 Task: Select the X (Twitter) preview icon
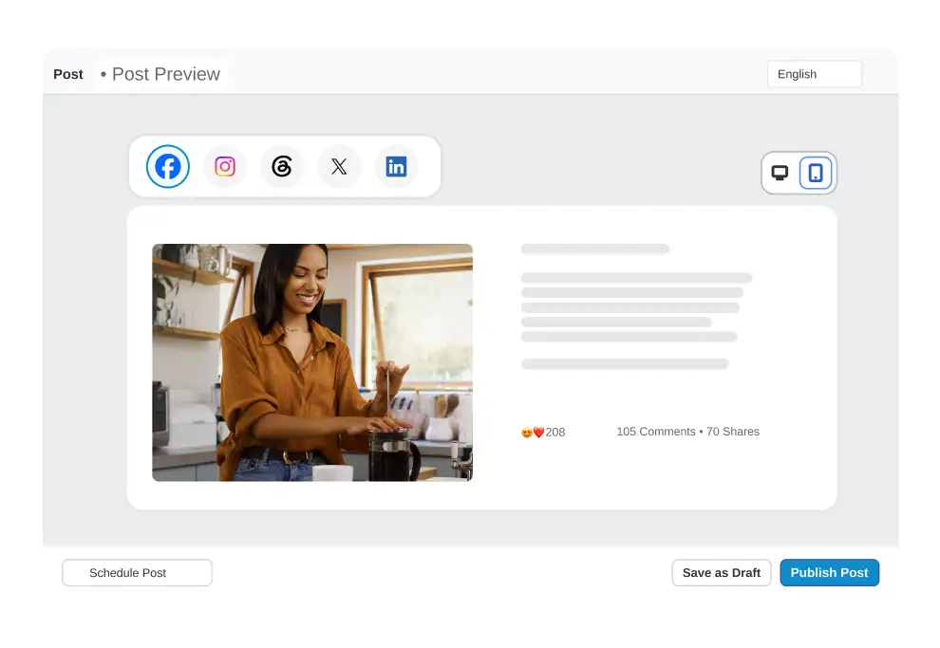pyautogui.click(x=339, y=166)
